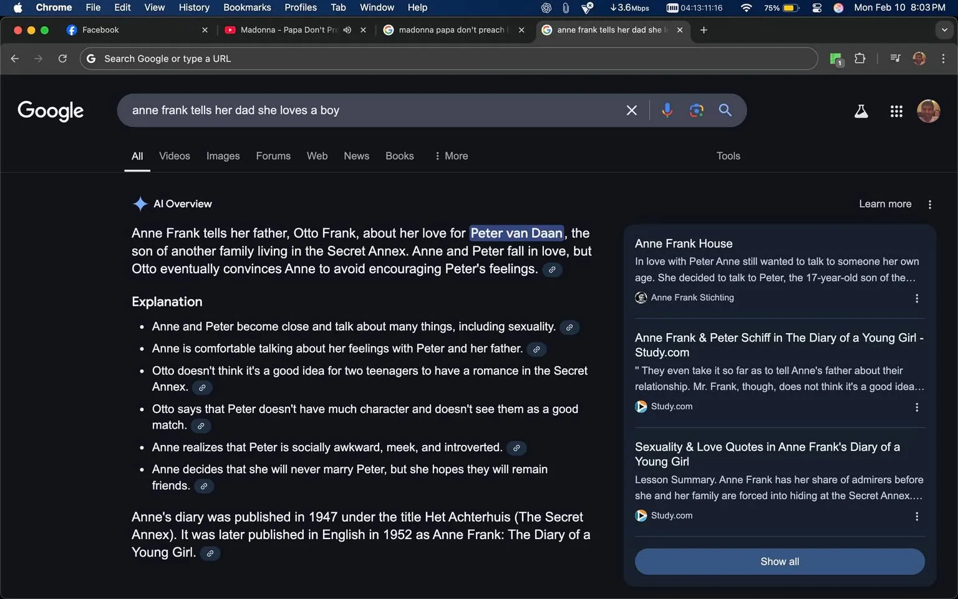Click the Show all button
Image resolution: width=958 pixels, height=599 pixels.
779,562
